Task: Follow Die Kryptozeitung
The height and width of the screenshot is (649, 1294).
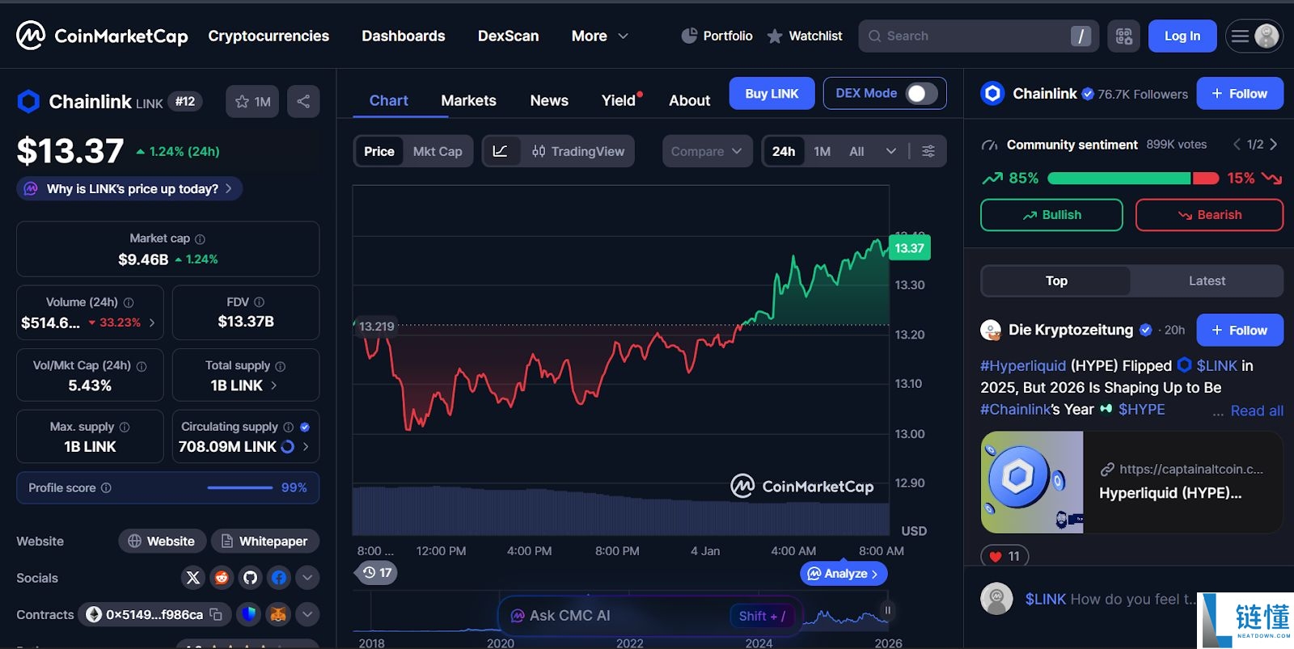Action: (1240, 330)
